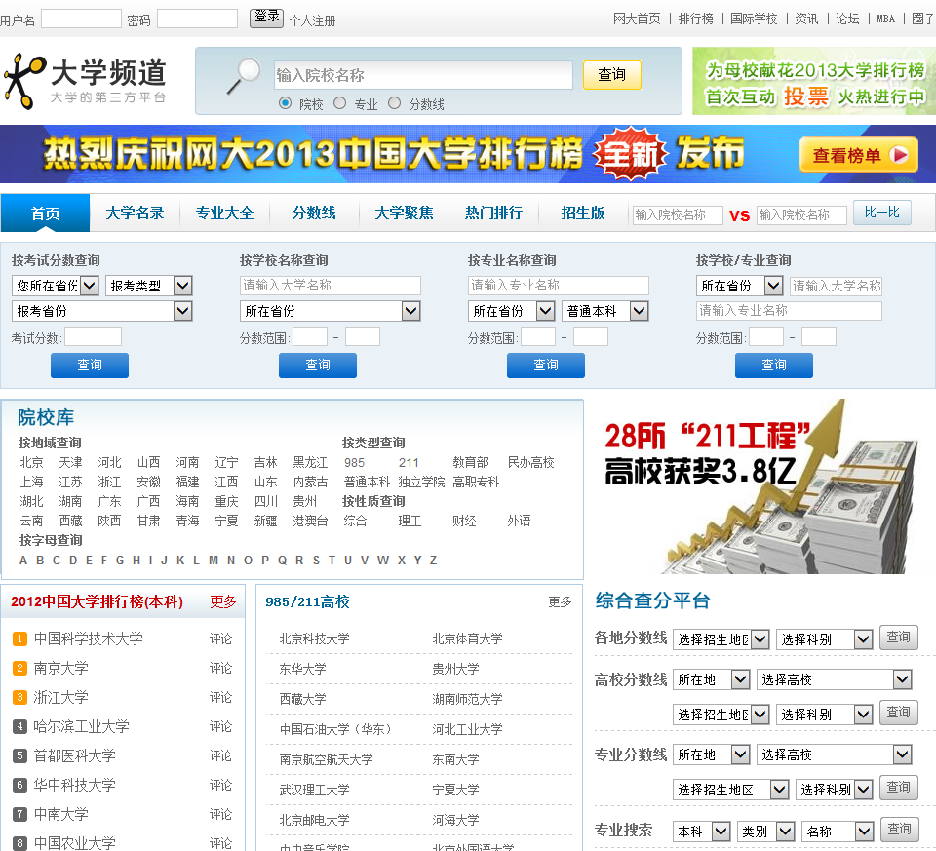This screenshot has height=851, width=936.
Task: Click the 查看榜单 banner button
Action: [858, 155]
